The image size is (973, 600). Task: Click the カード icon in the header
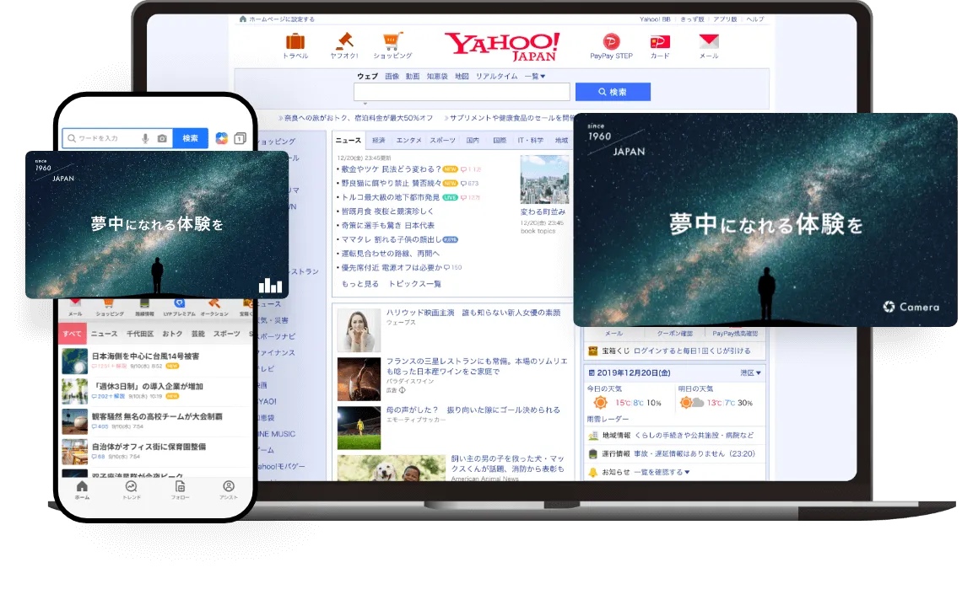tap(660, 41)
